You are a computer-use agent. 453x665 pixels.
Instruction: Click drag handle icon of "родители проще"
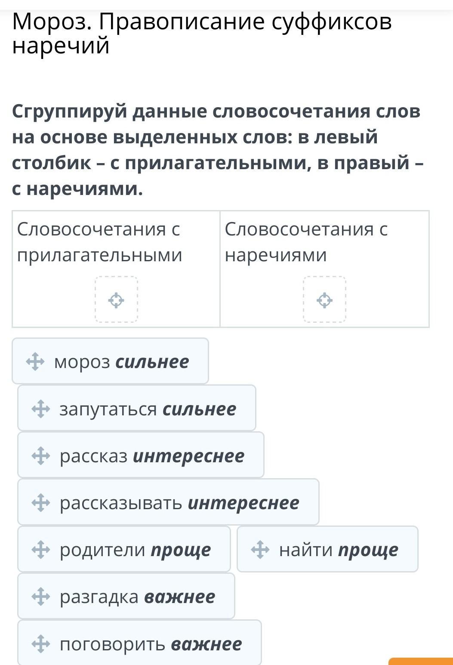click(40, 550)
